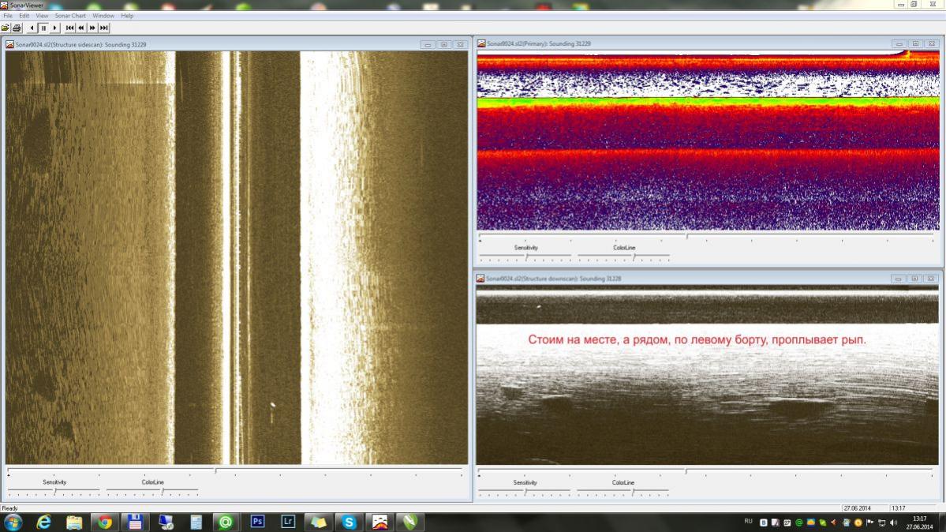Click the fast forward toolbar button

92,28
